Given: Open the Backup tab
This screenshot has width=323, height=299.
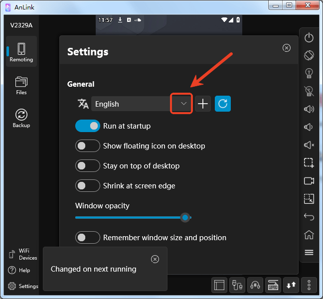Looking at the screenshot, I should click(x=21, y=118).
